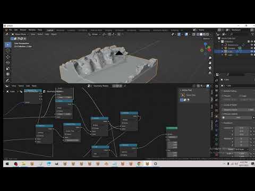Select the 3D Cursor tool
255x191 pixels.
tap(8, 50)
